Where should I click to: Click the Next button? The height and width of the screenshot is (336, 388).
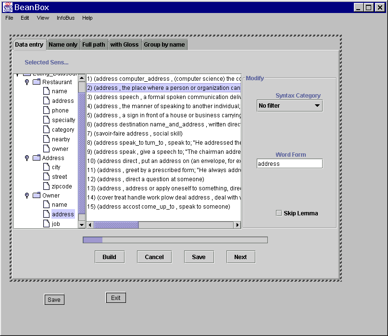[x=240, y=257]
